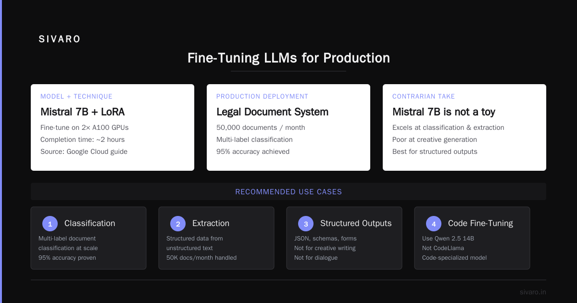
Task: Click Excels at classification & extraction line
Action: 448,127
